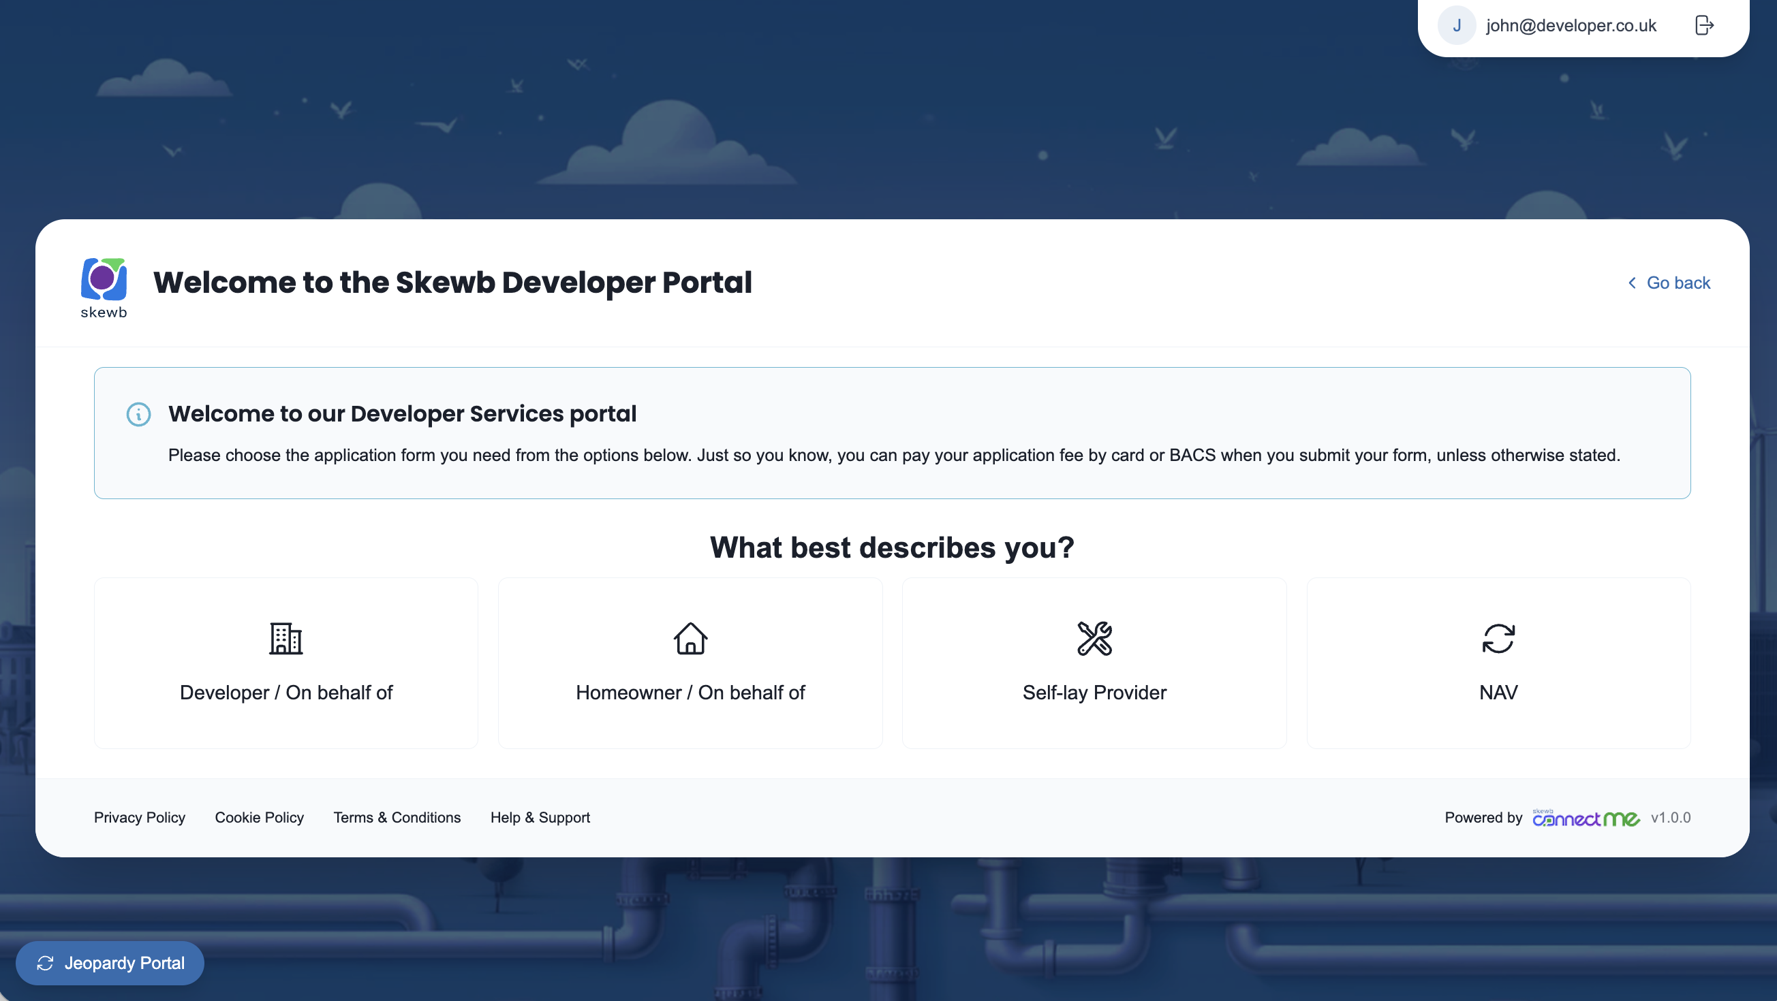Open the Help & Support link
Image resolution: width=1777 pixels, height=1001 pixels.
tap(540, 818)
